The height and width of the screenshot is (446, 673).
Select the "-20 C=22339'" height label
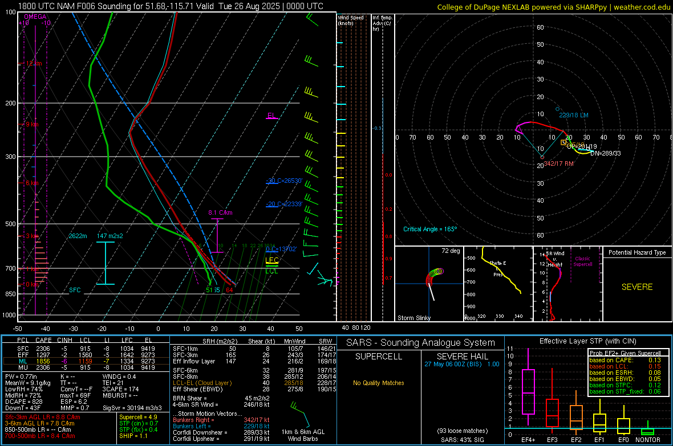tap(285, 204)
